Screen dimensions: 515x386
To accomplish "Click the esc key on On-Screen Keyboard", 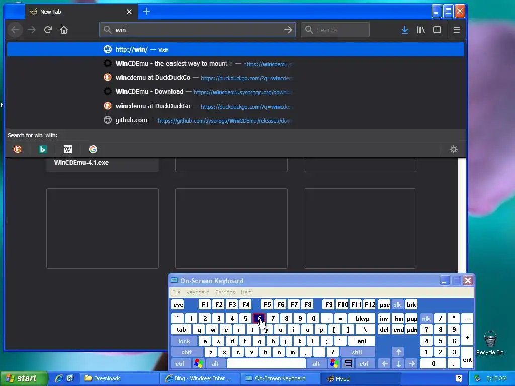I will point(178,305).
